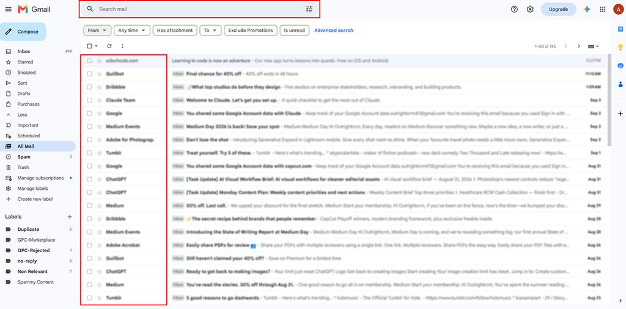
Task: Open Tasks side panel icon
Action: coord(620,65)
